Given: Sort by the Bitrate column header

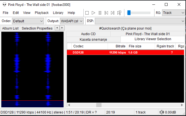Looking at the screenshot, I should (117, 46).
